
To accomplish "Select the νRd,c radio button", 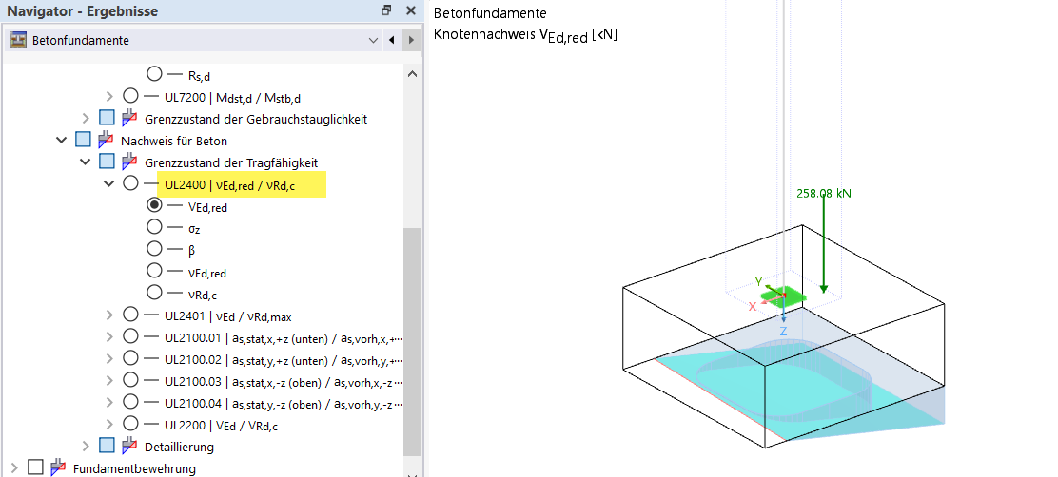I will click(154, 293).
